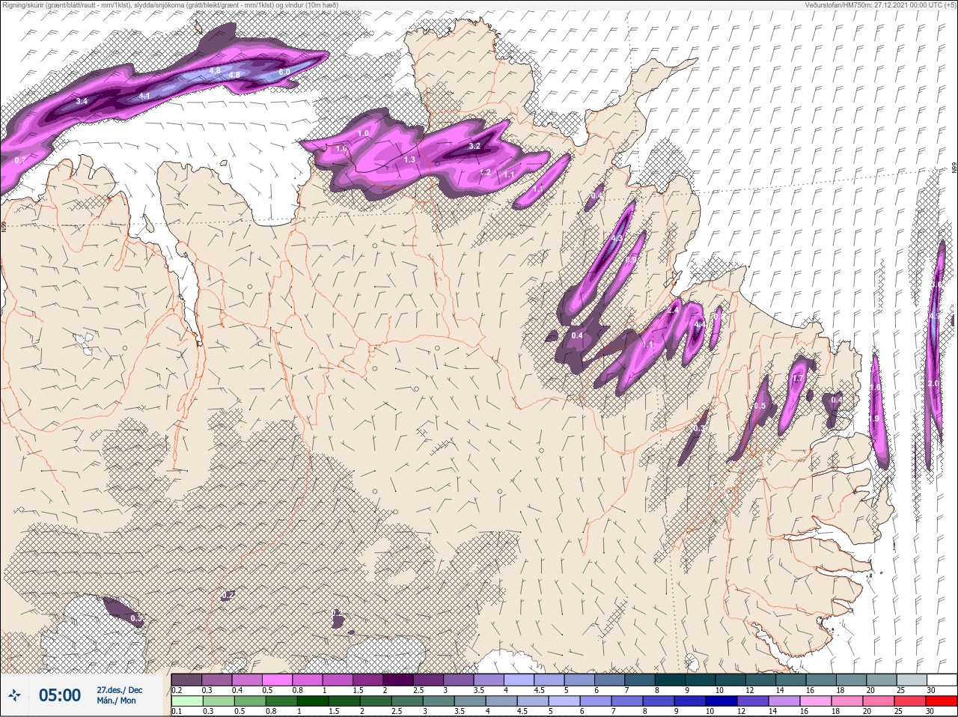
Task: Pick the upper legend pink swatch between 0.5 and 0.8
Action: click(278, 680)
